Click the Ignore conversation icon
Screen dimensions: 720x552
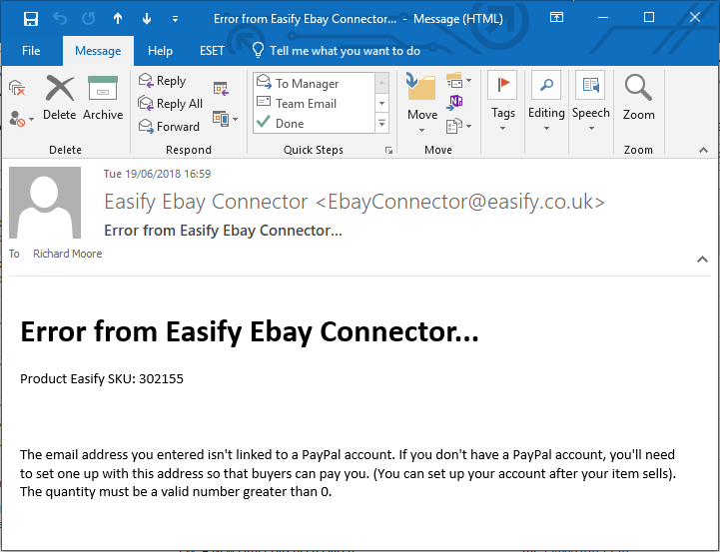(17, 87)
